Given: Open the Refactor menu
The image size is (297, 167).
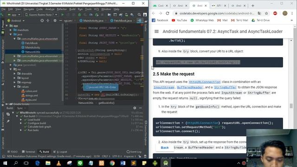Looking at the screenshot, I should (x=62, y=9).
